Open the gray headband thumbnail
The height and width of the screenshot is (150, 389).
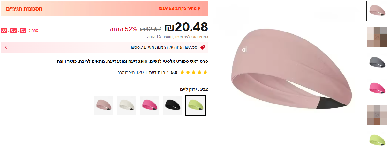377,62
